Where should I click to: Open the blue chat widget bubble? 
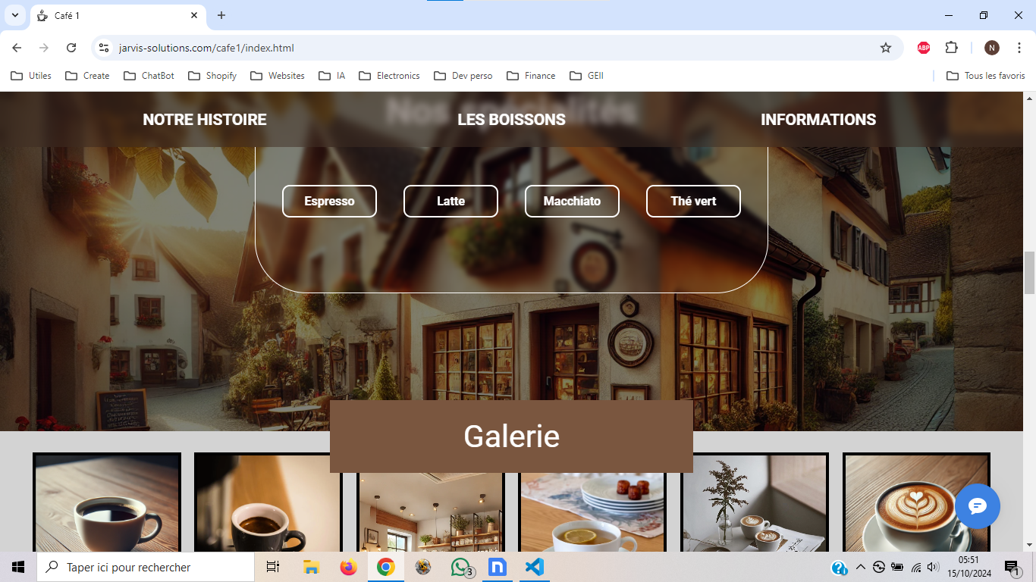click(977, 505)
